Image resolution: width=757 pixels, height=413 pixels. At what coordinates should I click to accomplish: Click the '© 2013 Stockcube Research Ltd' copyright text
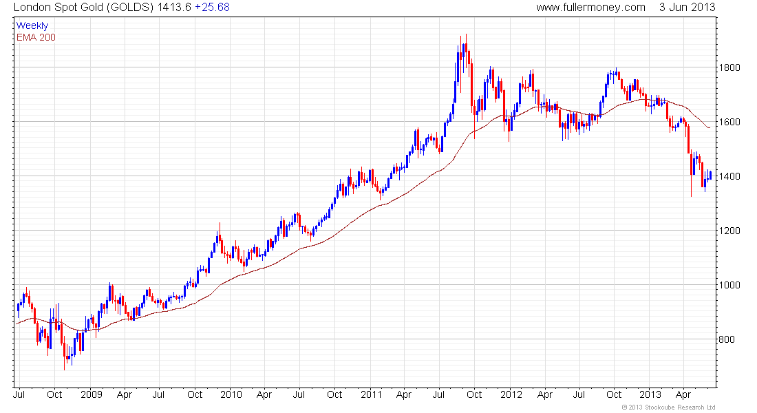[x=668, y=407]
